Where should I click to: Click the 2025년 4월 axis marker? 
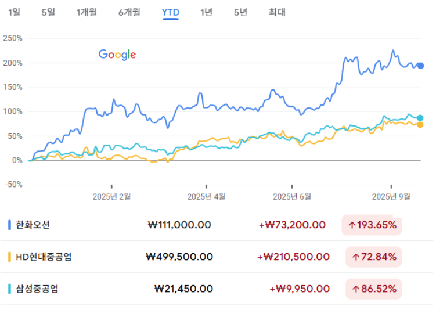coord(206,197)
